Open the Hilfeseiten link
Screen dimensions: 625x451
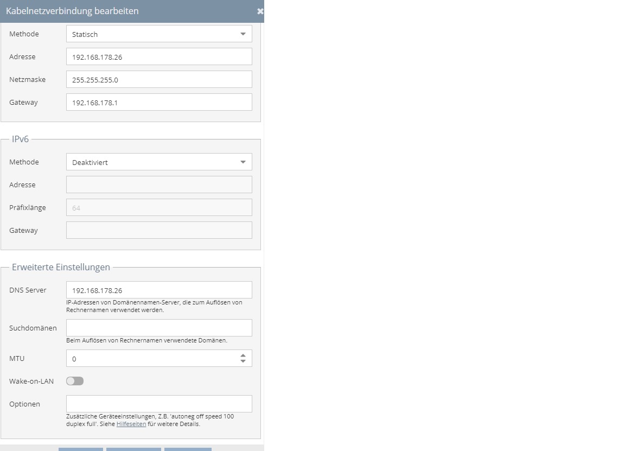[x=131, y=424]
